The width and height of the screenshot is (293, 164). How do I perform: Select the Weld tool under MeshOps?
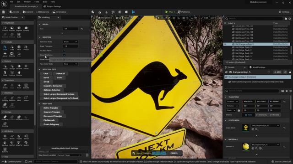19,99
